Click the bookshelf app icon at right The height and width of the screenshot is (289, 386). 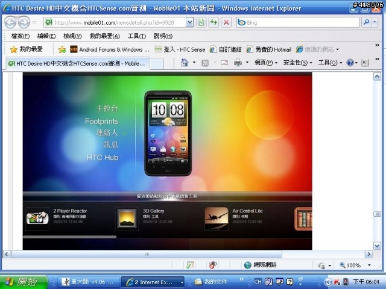pyautogui.click(x=303, y=219)
